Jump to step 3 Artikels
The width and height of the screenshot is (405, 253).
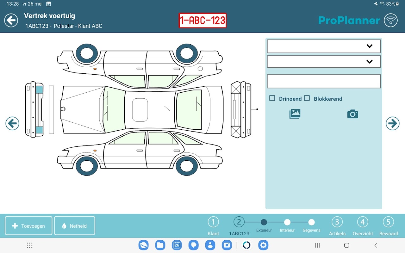point(337,222)
